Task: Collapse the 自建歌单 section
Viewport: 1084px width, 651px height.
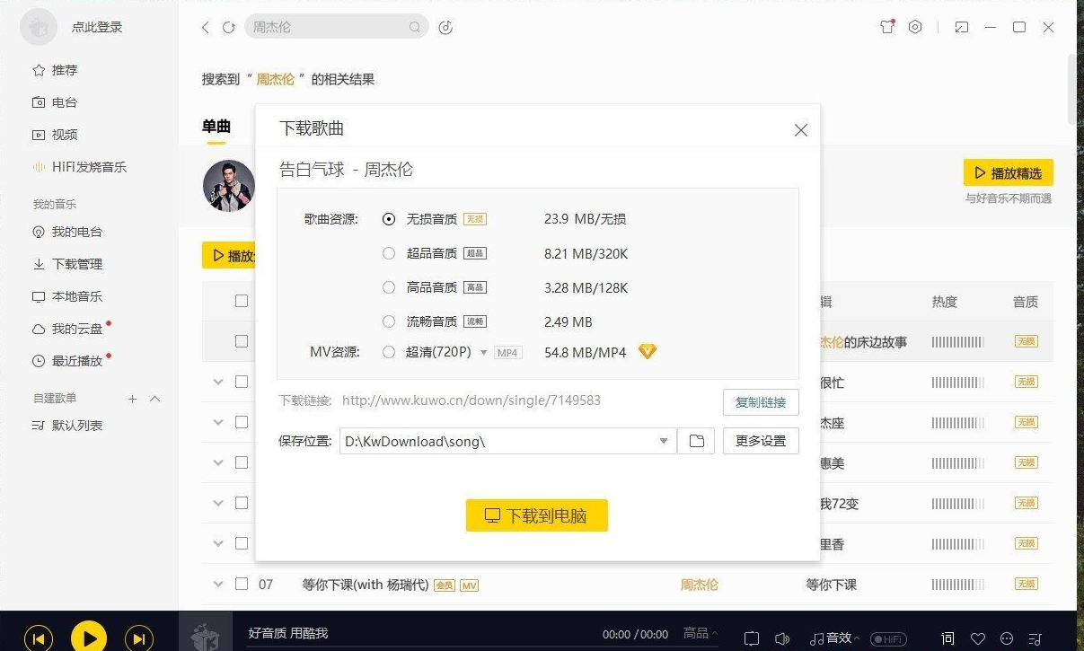Action: 154,399
